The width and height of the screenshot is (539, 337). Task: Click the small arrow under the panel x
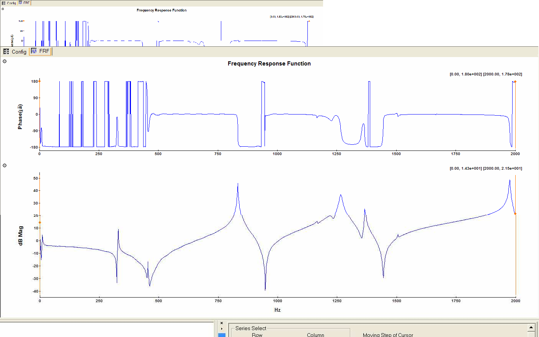[222, 329]
